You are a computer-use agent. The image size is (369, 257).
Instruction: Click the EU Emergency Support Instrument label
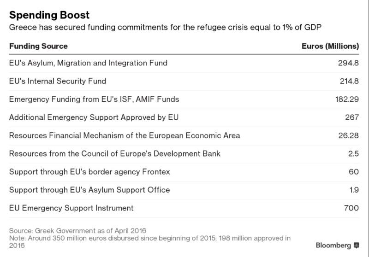[x=71, y=208]
